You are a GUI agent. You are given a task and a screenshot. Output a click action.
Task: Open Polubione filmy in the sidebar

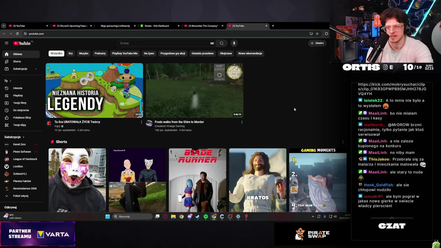(x=21, y=117)
